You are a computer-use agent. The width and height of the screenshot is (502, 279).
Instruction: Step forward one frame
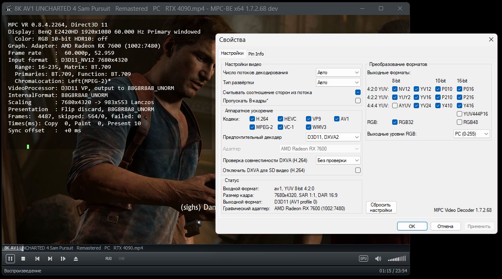tap(63, 259)
